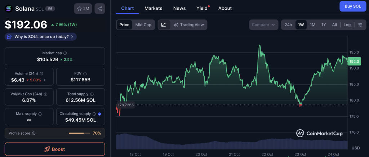
Task: Click the 22 Oct date axis label
Action: coord(267,154)
